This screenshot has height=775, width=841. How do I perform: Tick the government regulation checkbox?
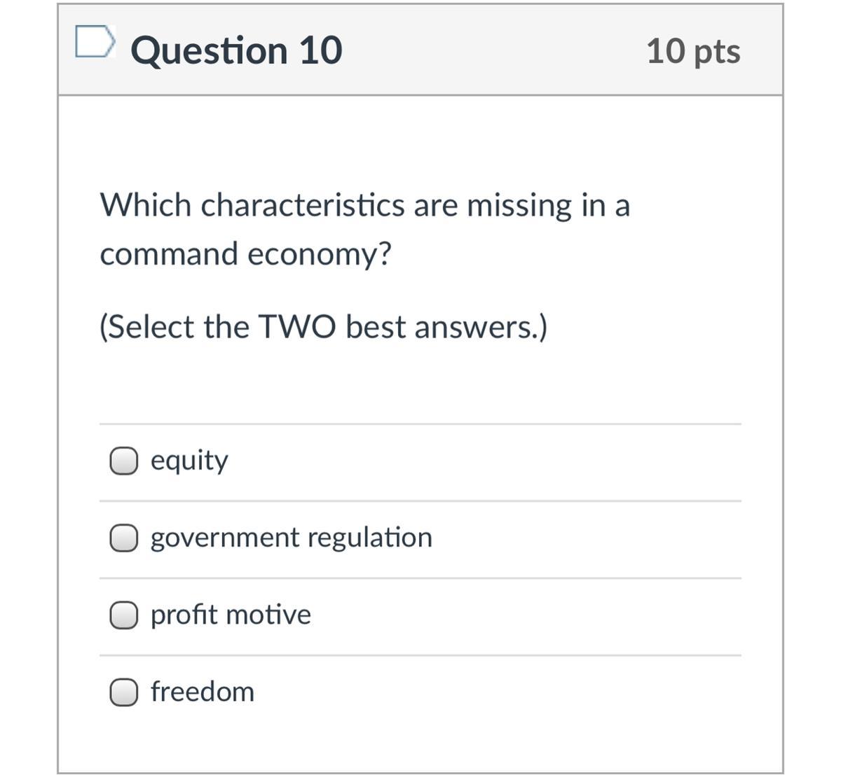pyautogui.click(x=123, y=538)
